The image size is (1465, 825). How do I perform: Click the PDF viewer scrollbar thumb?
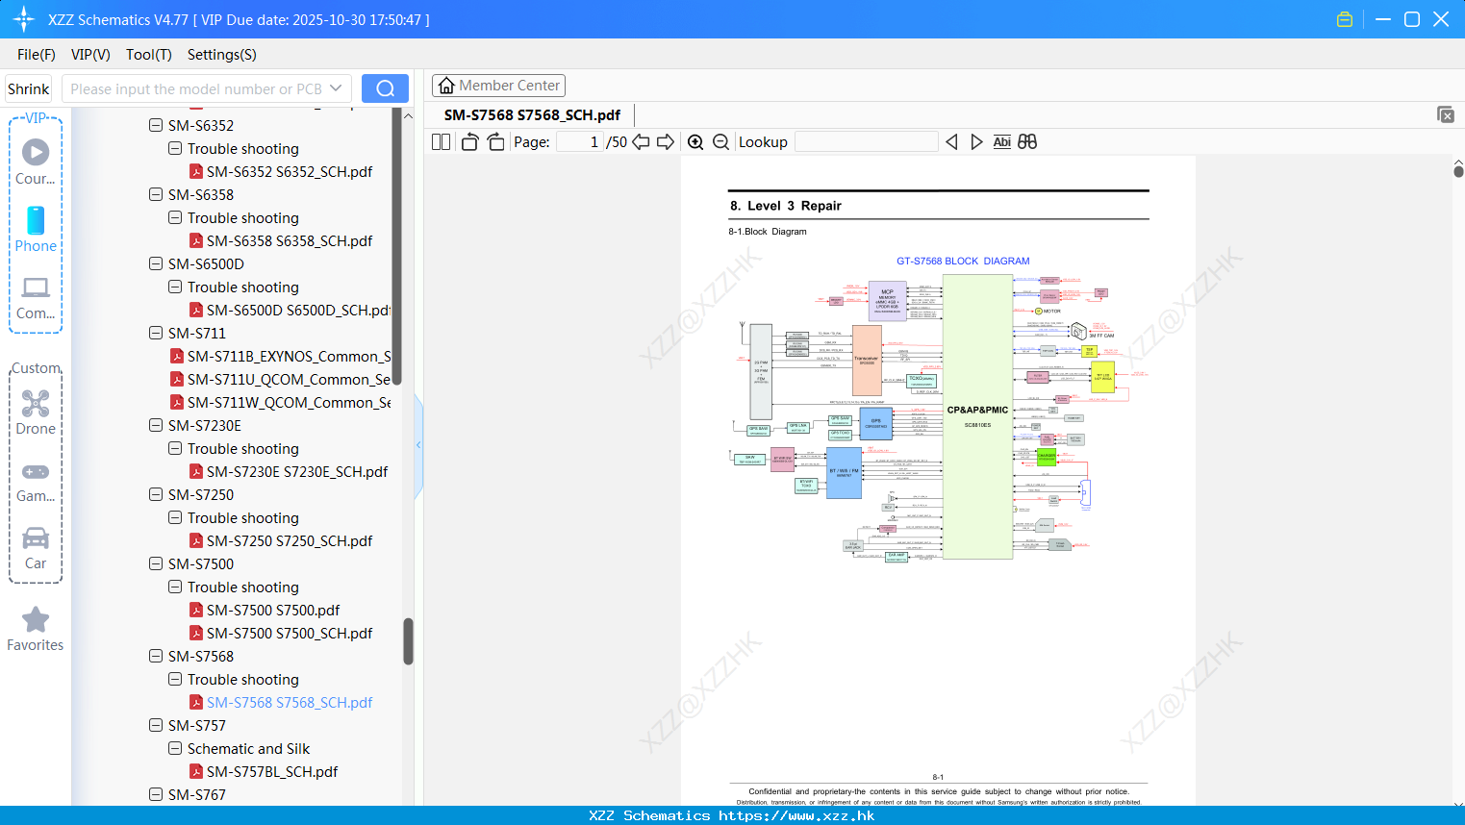1458,171
